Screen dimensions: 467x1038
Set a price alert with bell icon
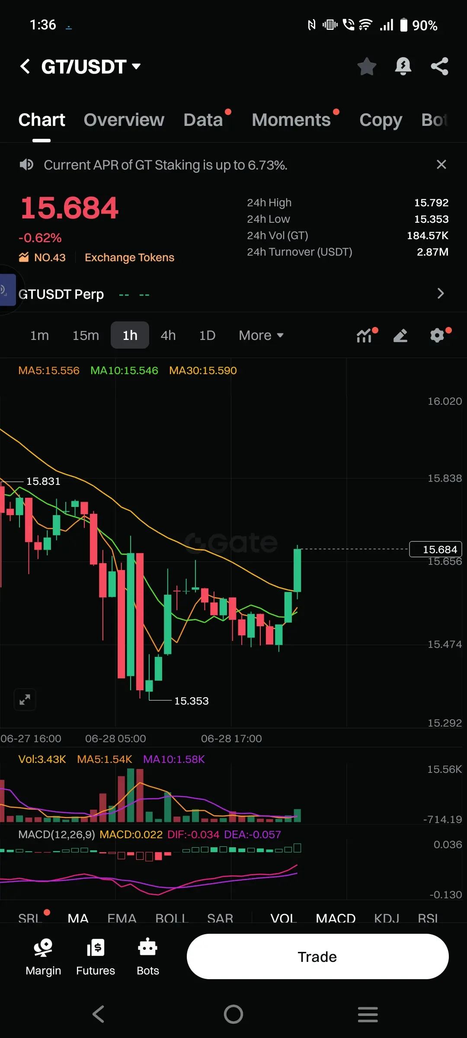403,66
